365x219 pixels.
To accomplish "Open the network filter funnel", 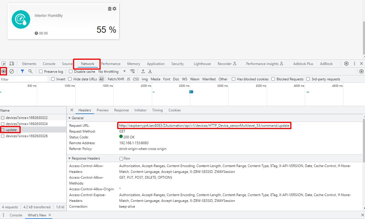I will pyautogui.click(x=23, y=71).
